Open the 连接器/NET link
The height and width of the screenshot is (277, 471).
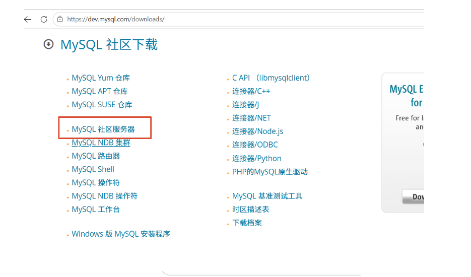click(252, 118)
